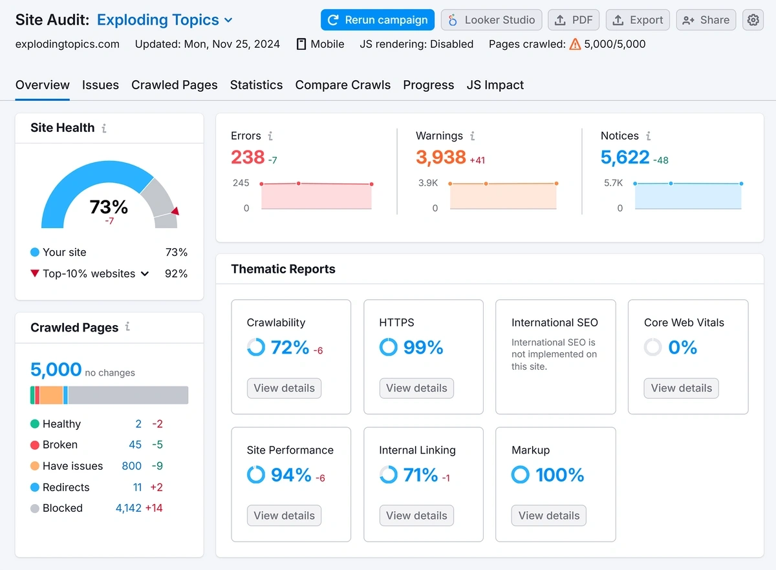View details for Core Web Vitals
The height and width of the screenshot is (570, 776).
pos(681,388)
